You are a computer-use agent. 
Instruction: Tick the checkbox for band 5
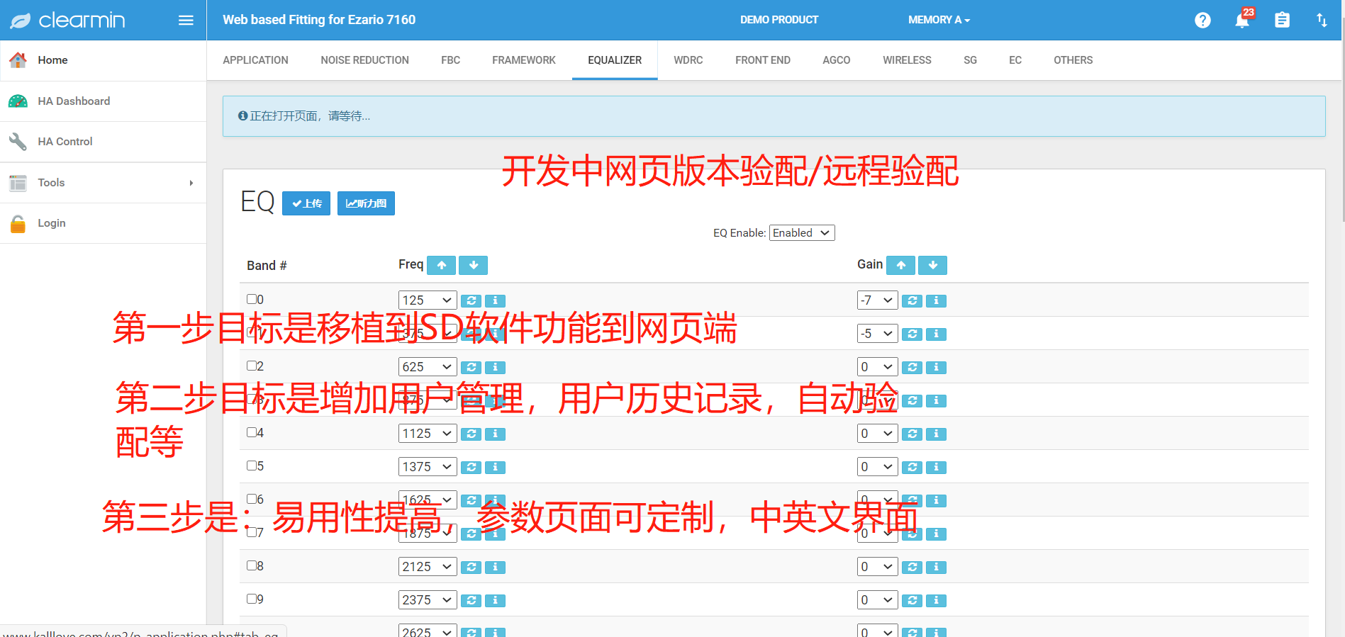coord(252,466)
